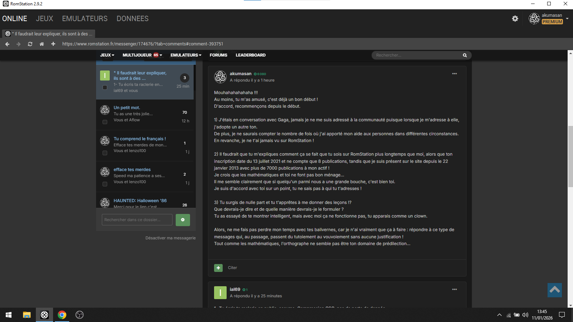Open a new tab with plus icon

53,44
